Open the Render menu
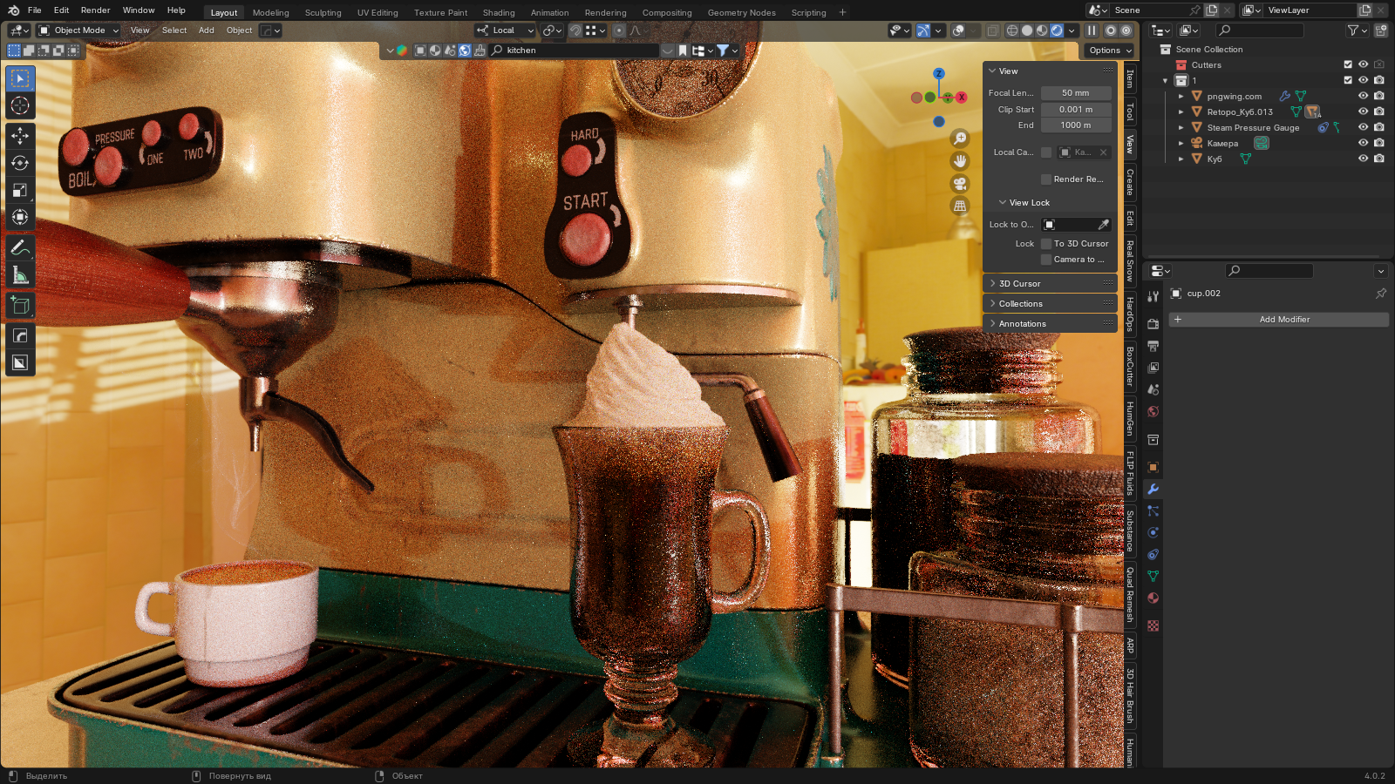1395x784 pixels. [x=95, y=10]
